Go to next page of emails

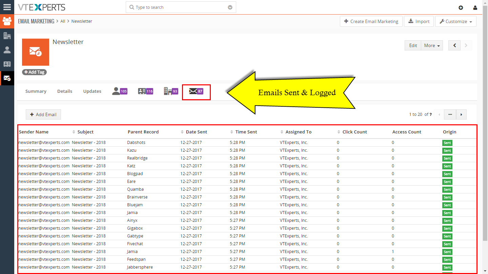(461, 114)
